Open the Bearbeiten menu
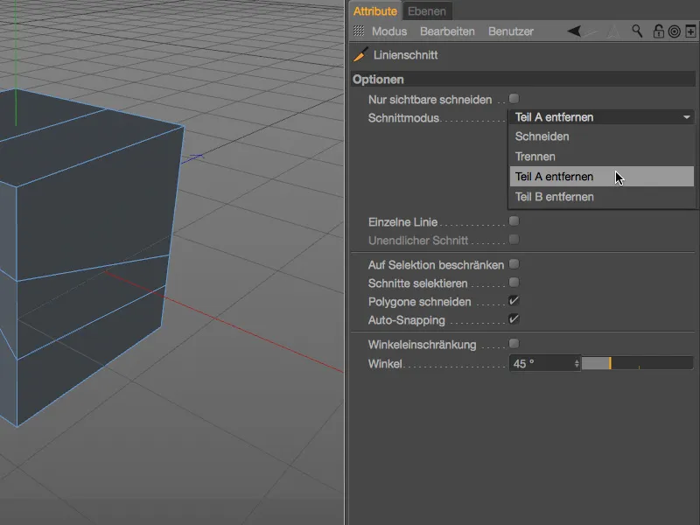Viewport: 700px width, 525px height. tap(447, 31)
